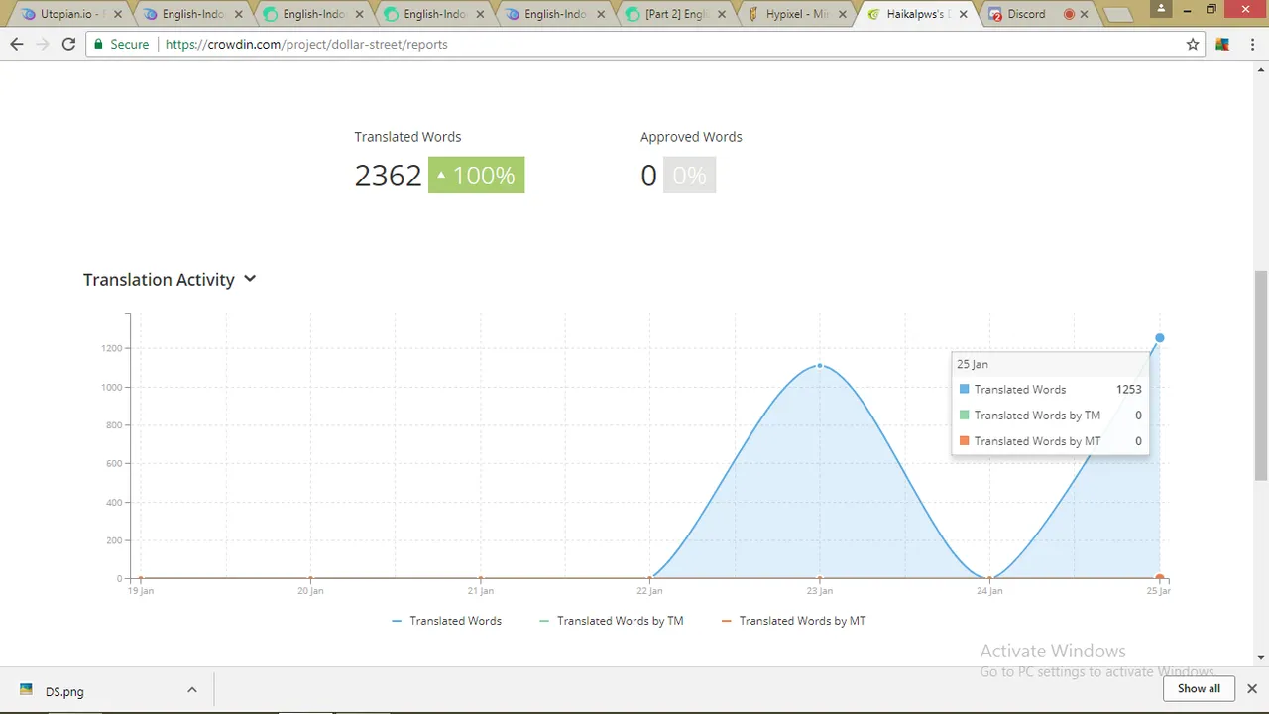Click the 19 Jan axis label
This screenshot has height=714, width=1269.
pyautogui.click(x=141, y=591)
